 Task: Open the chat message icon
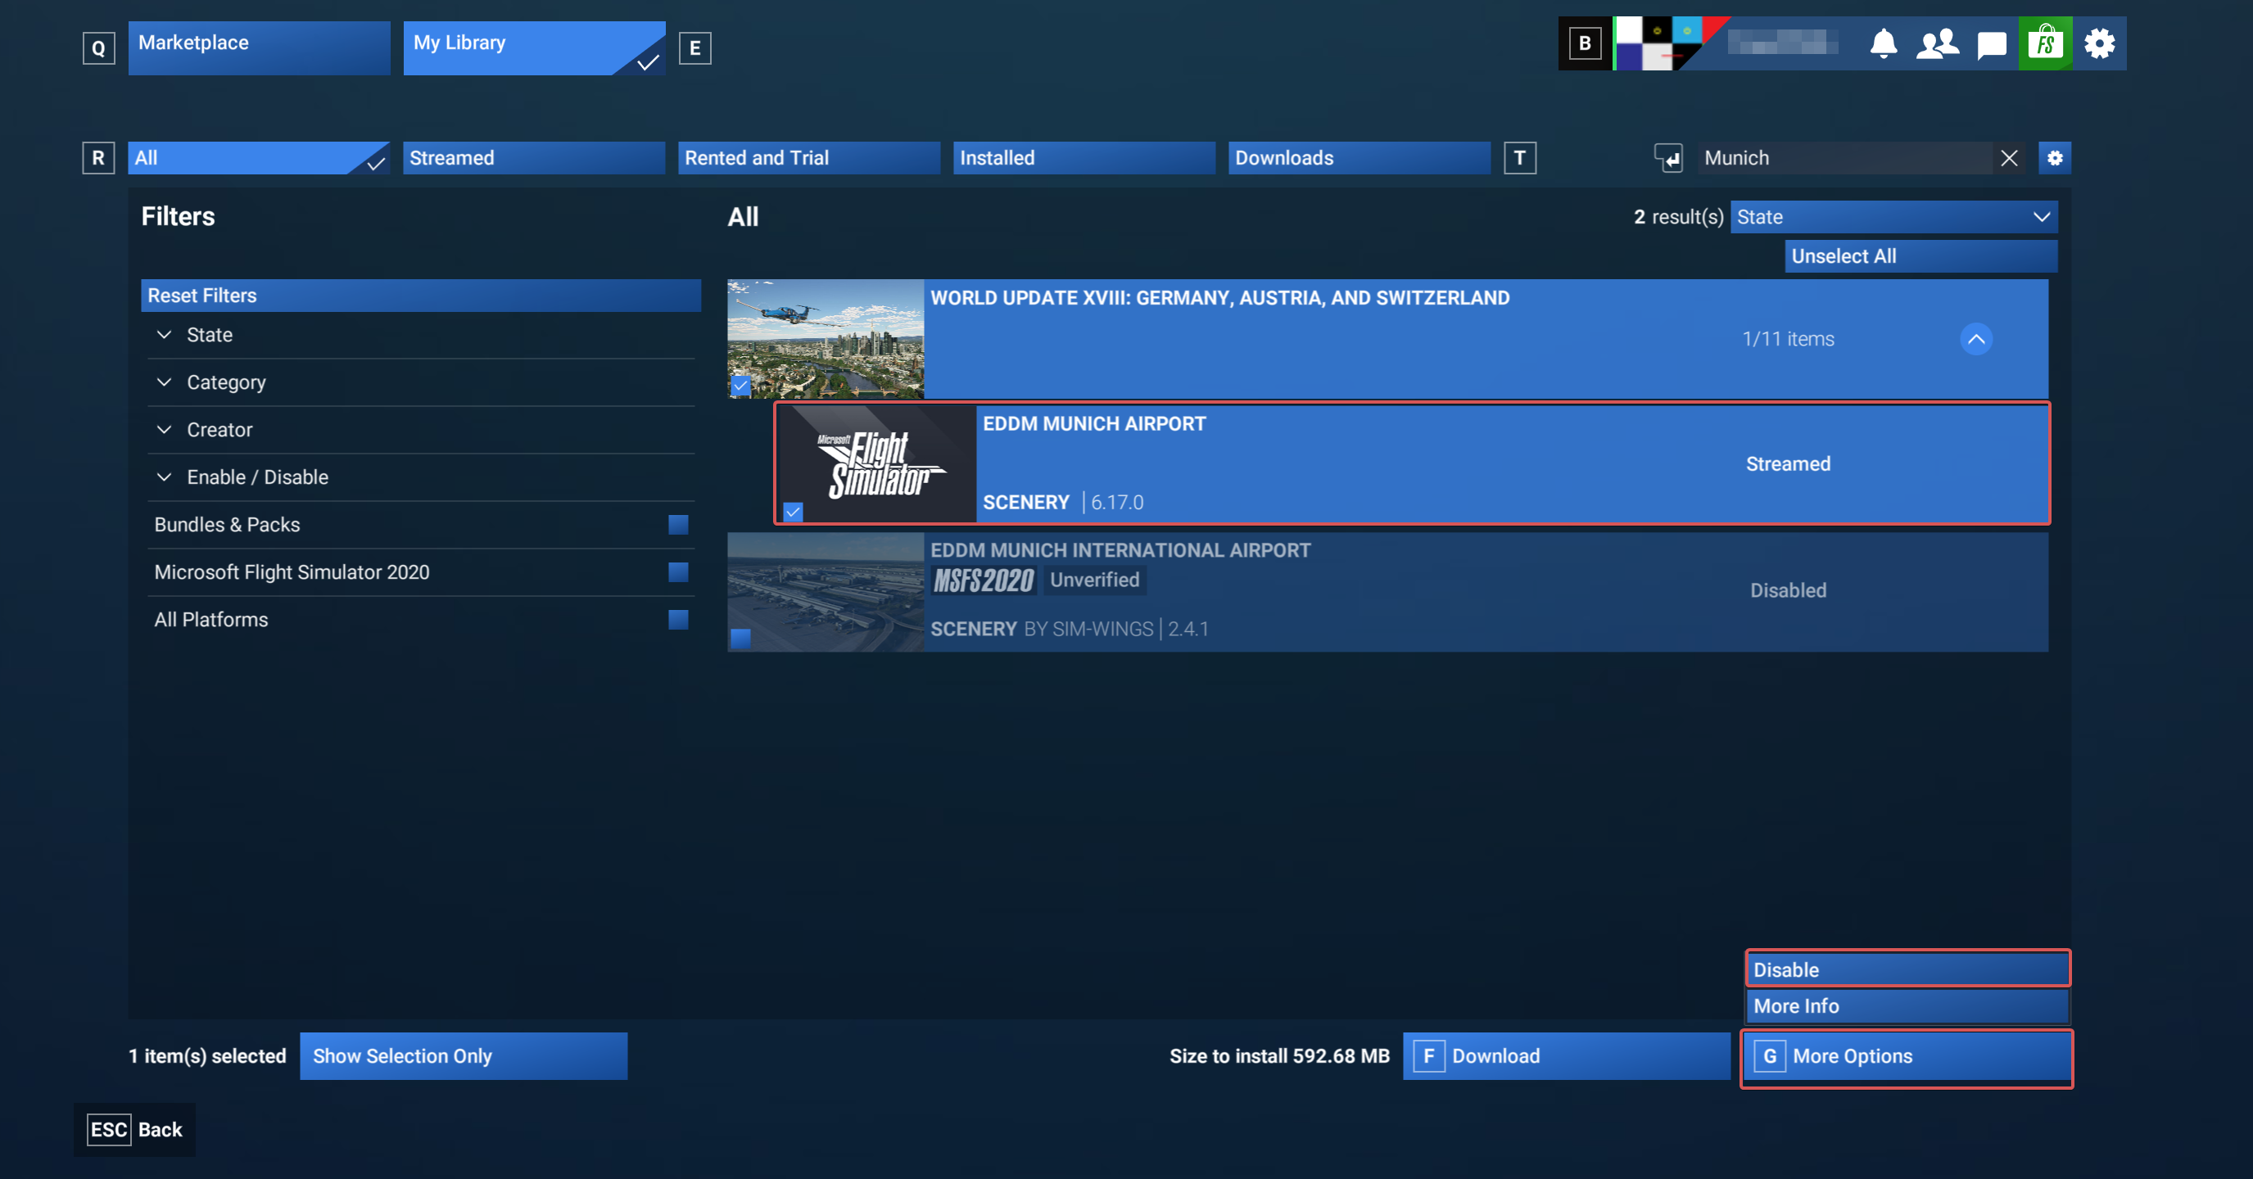(x=1992, y=43)
